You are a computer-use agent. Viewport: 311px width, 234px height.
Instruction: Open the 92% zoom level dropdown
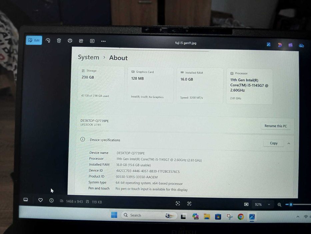pyautogui.click(x=262, y=204)
